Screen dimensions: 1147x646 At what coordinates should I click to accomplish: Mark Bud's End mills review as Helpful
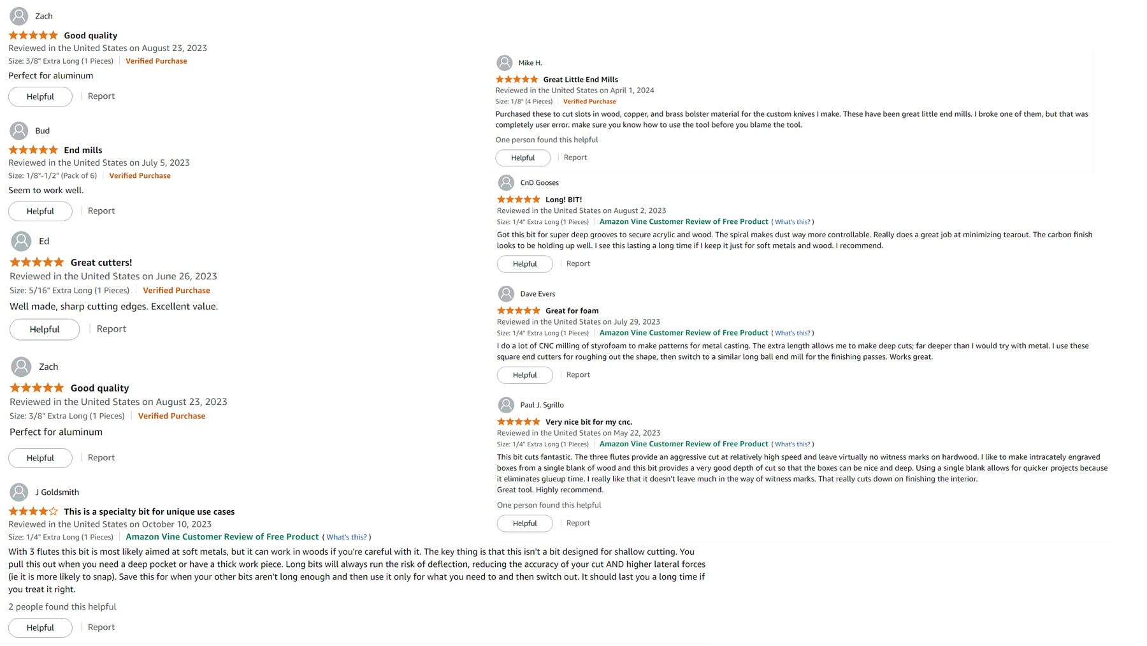click(x=40, y=211)
